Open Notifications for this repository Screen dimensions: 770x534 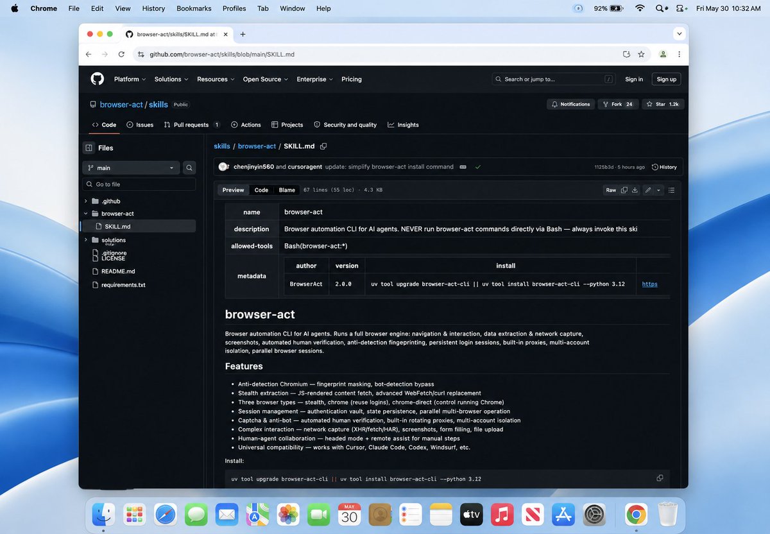point(570,104)
